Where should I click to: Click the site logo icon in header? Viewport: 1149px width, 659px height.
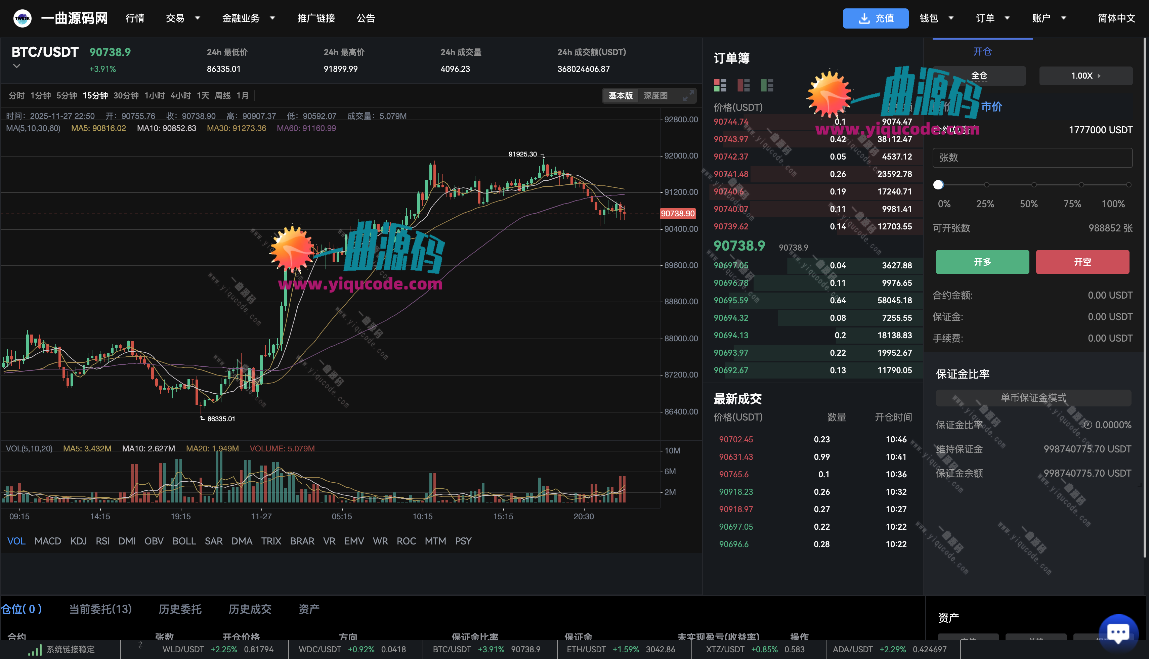(22, 18)
